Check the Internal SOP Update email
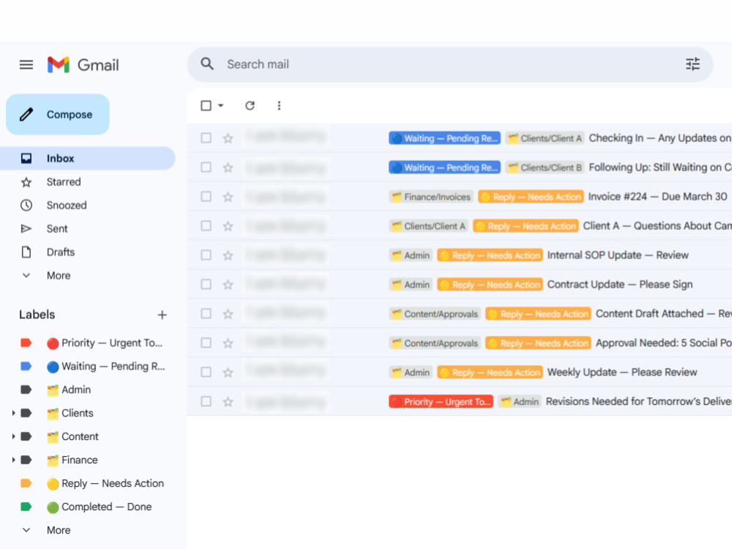The image size is (732, 549). point(206,255)
